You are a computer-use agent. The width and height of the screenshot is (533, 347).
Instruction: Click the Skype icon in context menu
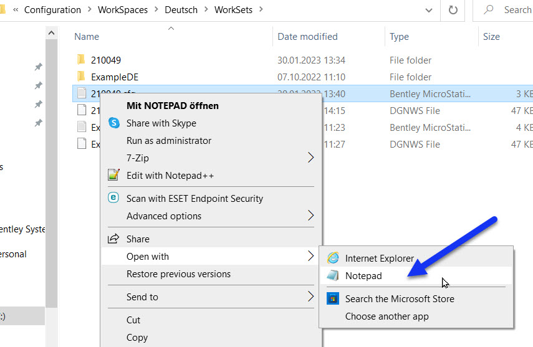[113, 123]
